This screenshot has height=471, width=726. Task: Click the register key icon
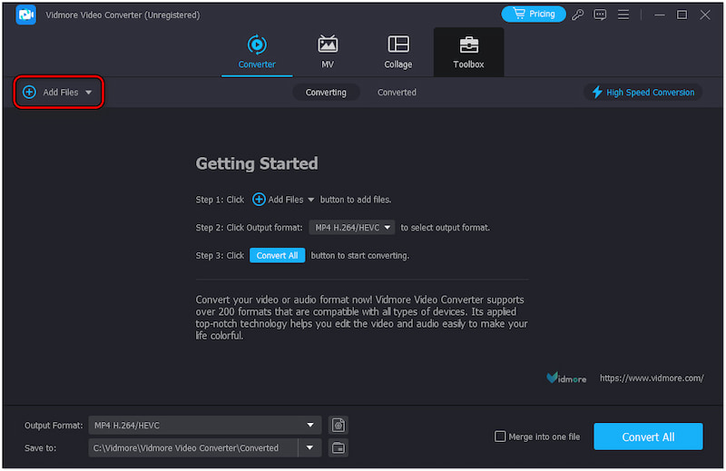pos(578,15)
